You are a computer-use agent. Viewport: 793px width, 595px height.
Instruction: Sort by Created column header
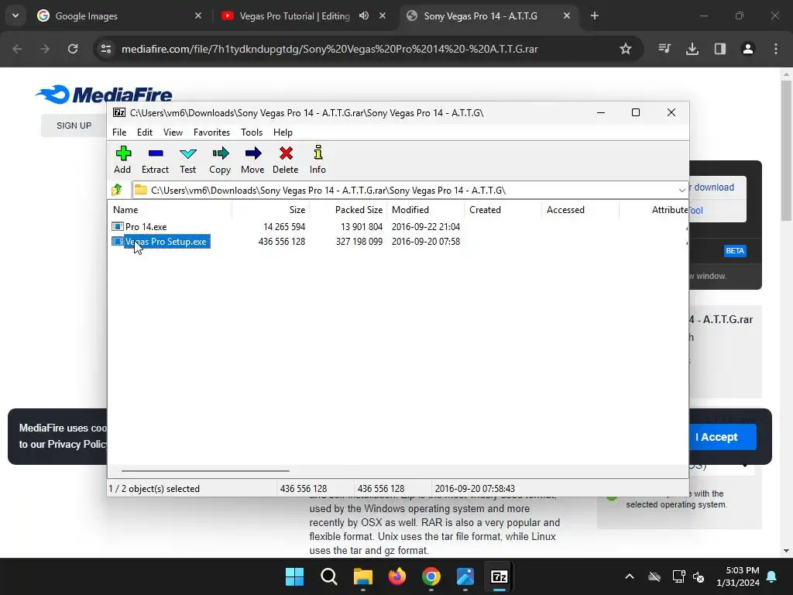503,209
